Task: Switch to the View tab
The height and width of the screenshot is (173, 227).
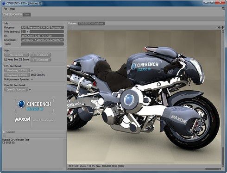Action: [27, 15]
